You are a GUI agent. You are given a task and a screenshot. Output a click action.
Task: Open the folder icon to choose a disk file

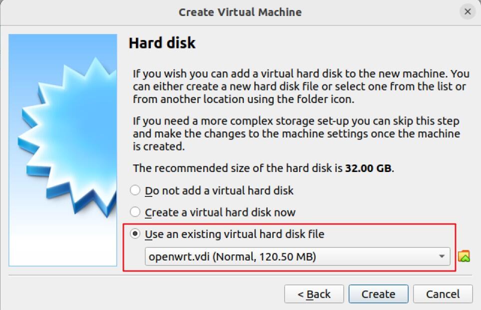pyautogui.click(x=464, y=256)
